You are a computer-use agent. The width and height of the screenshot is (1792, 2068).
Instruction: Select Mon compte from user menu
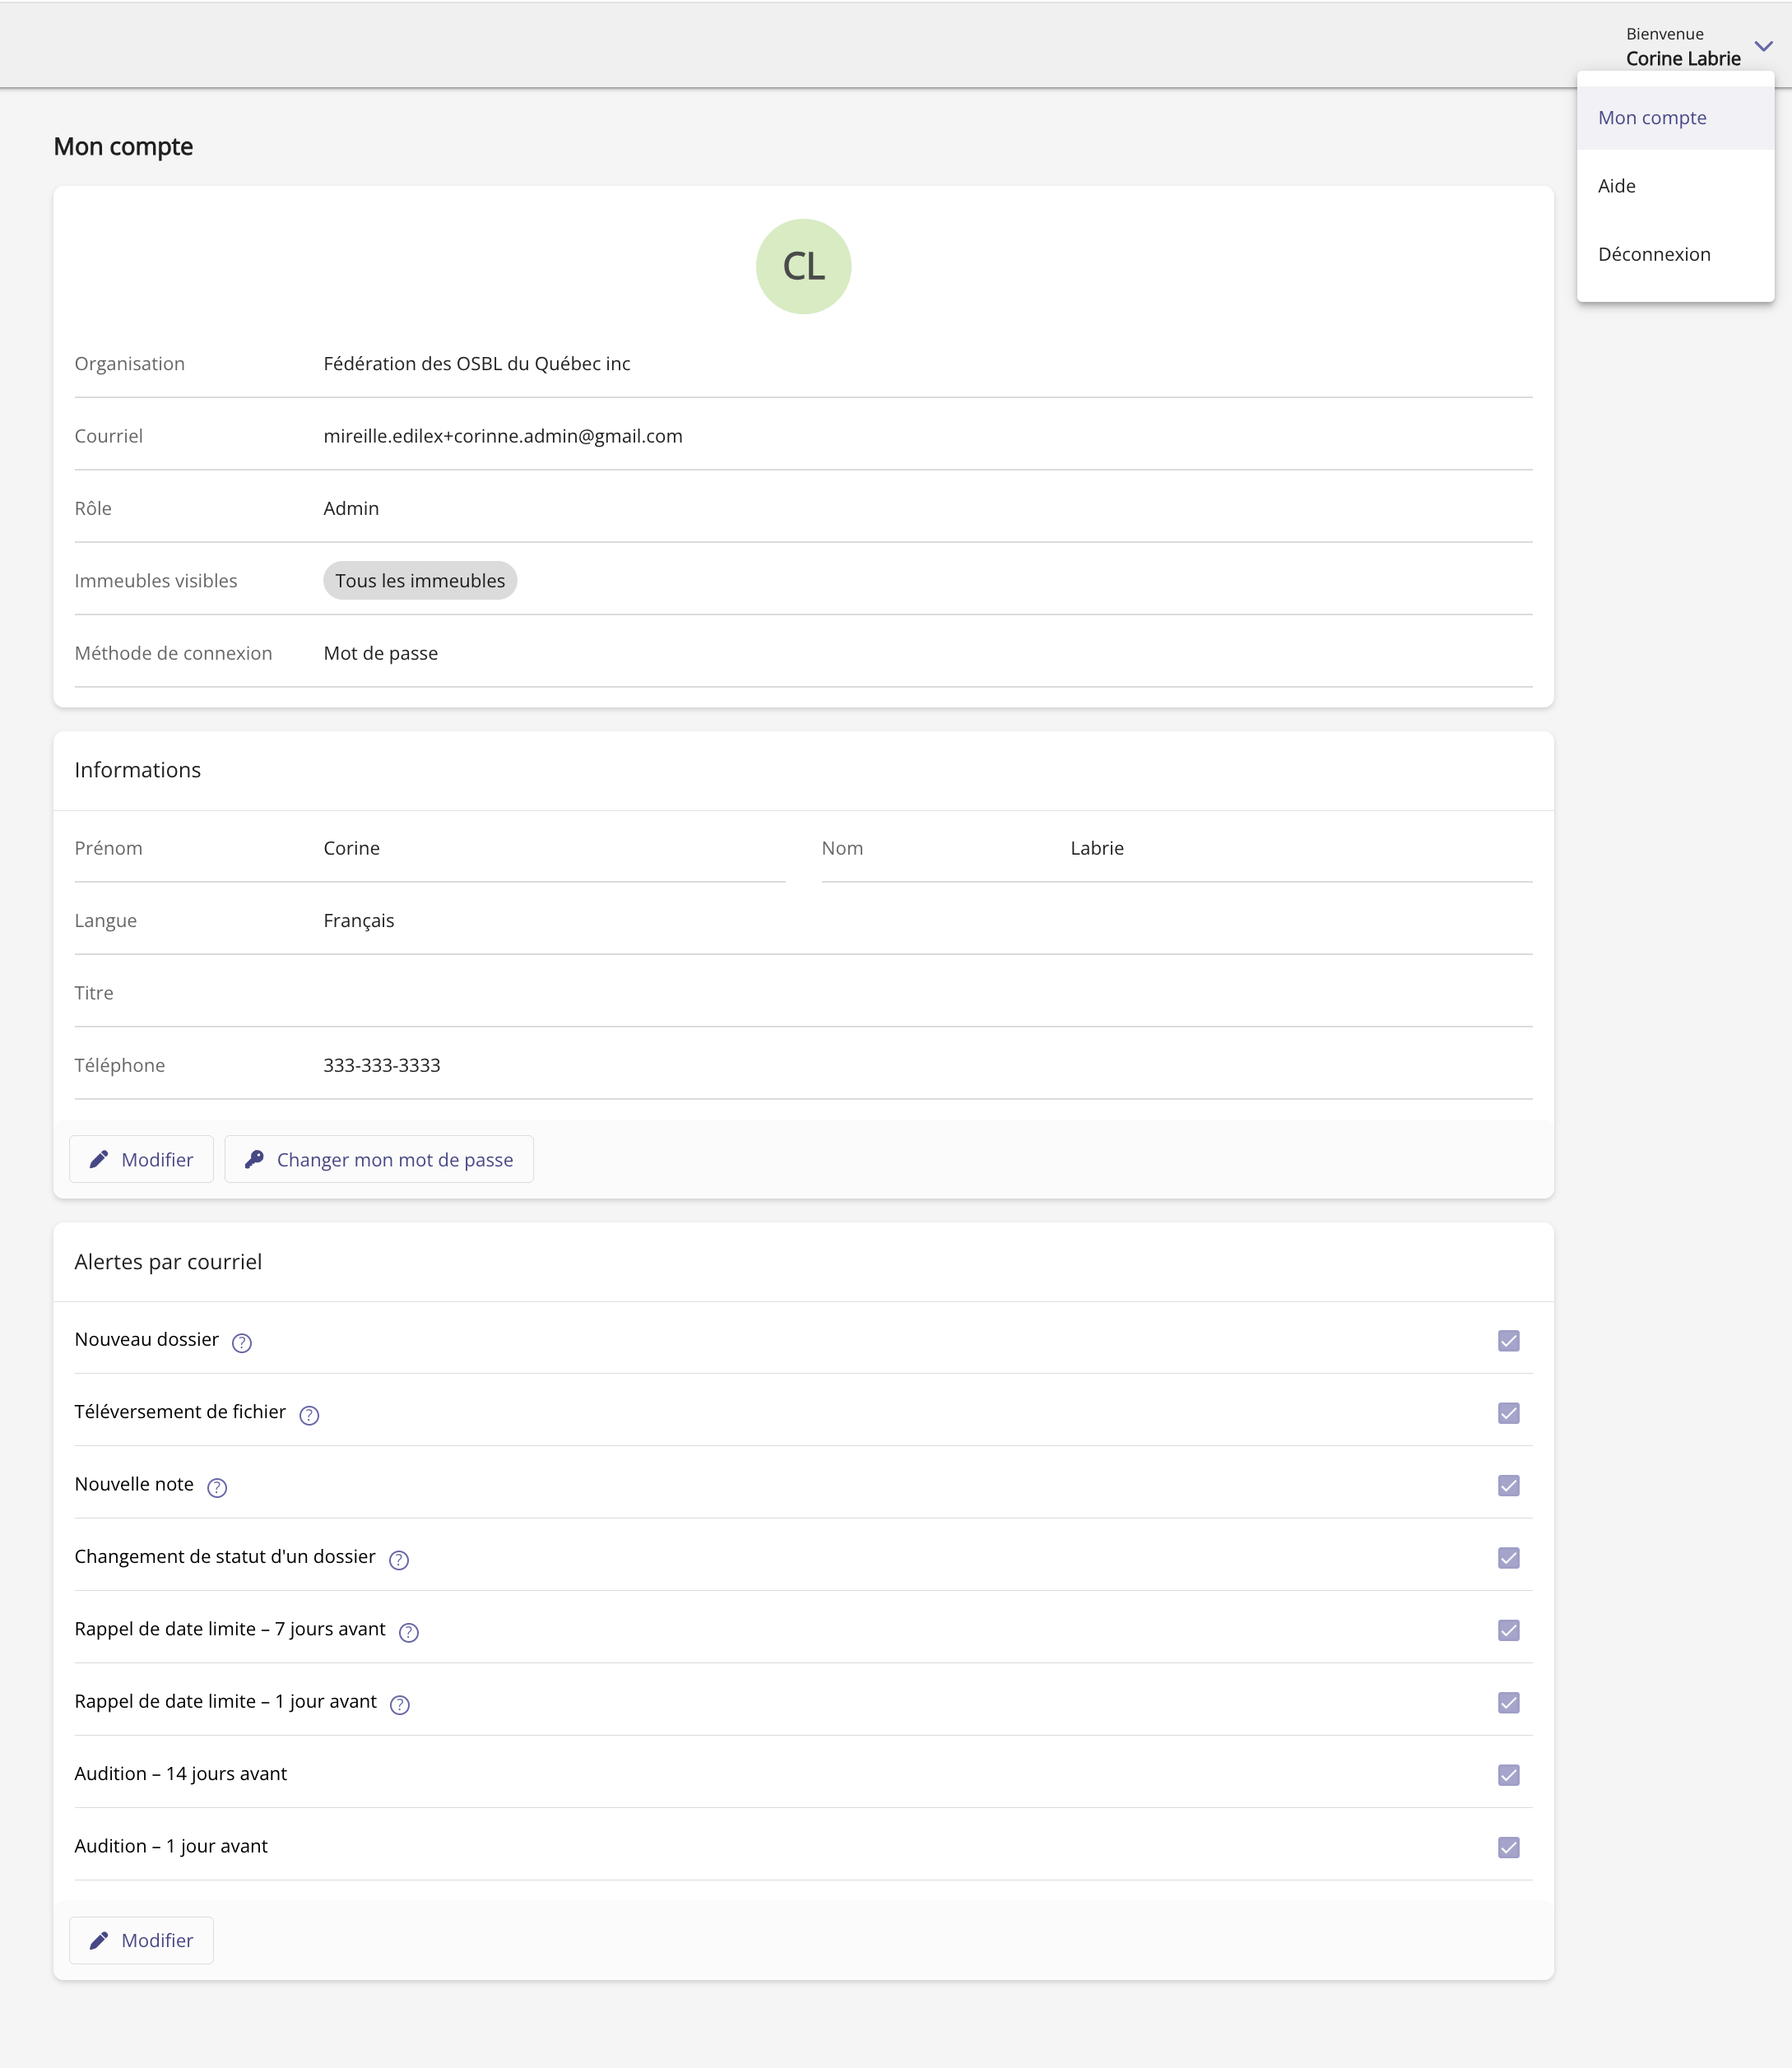pyautogui.click(x=1652, y=118)
